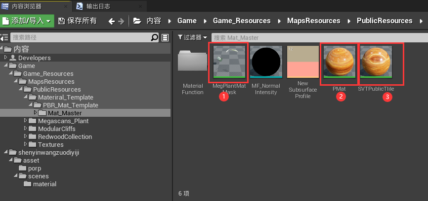428x201 pixels.
Task: Select the ModularCliffs folder
Action: [x=56, y=129]
